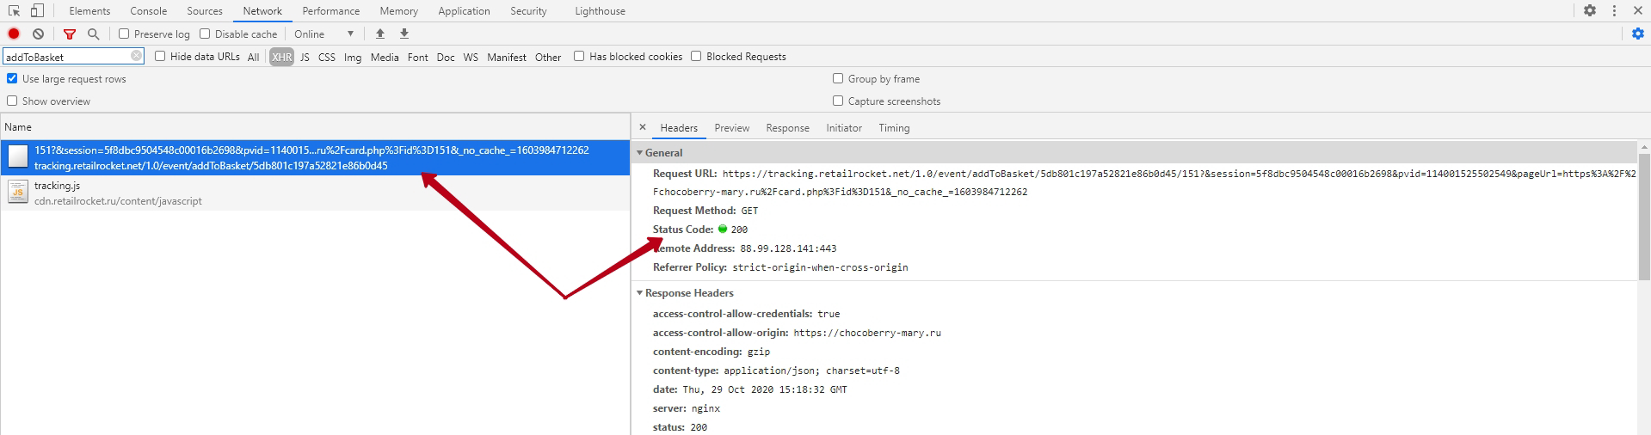Clear the network log
This screenshot has width=1651, height=435.
pos(38,34)
